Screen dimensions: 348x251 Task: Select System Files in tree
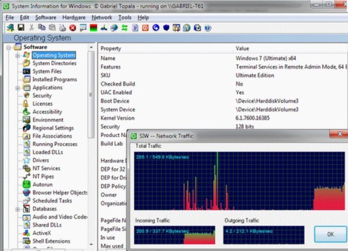[x=47, y=72]
